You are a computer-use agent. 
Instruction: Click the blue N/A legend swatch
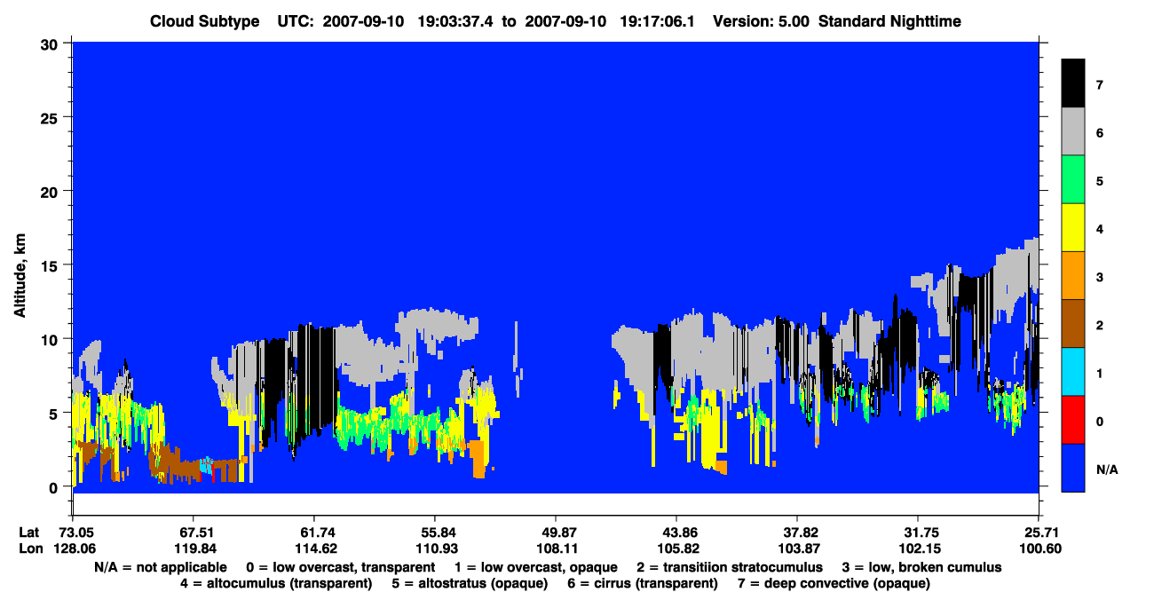coord(1073,468)
